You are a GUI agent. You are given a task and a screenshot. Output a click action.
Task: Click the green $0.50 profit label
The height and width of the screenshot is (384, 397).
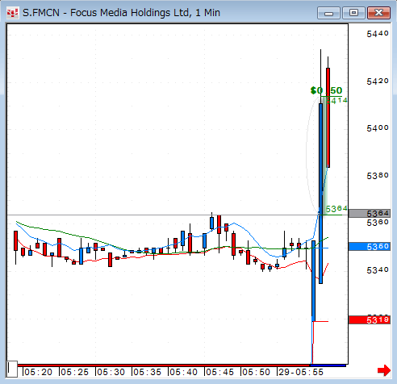coord(326,90)
